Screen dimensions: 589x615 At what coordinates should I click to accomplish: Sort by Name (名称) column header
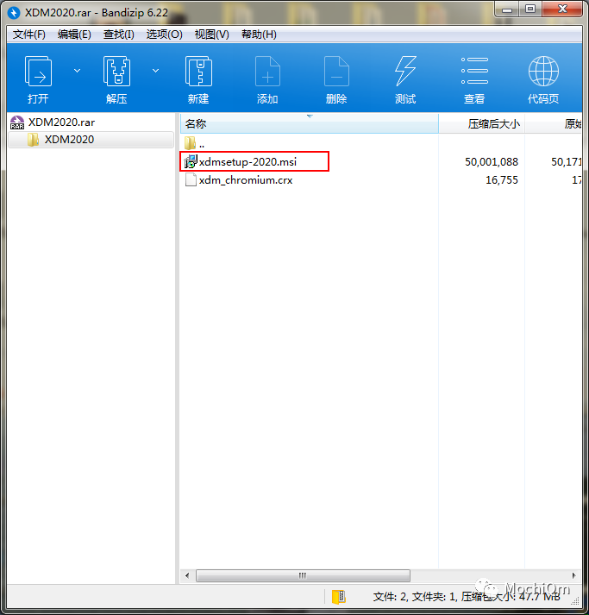tap(196, 124)
